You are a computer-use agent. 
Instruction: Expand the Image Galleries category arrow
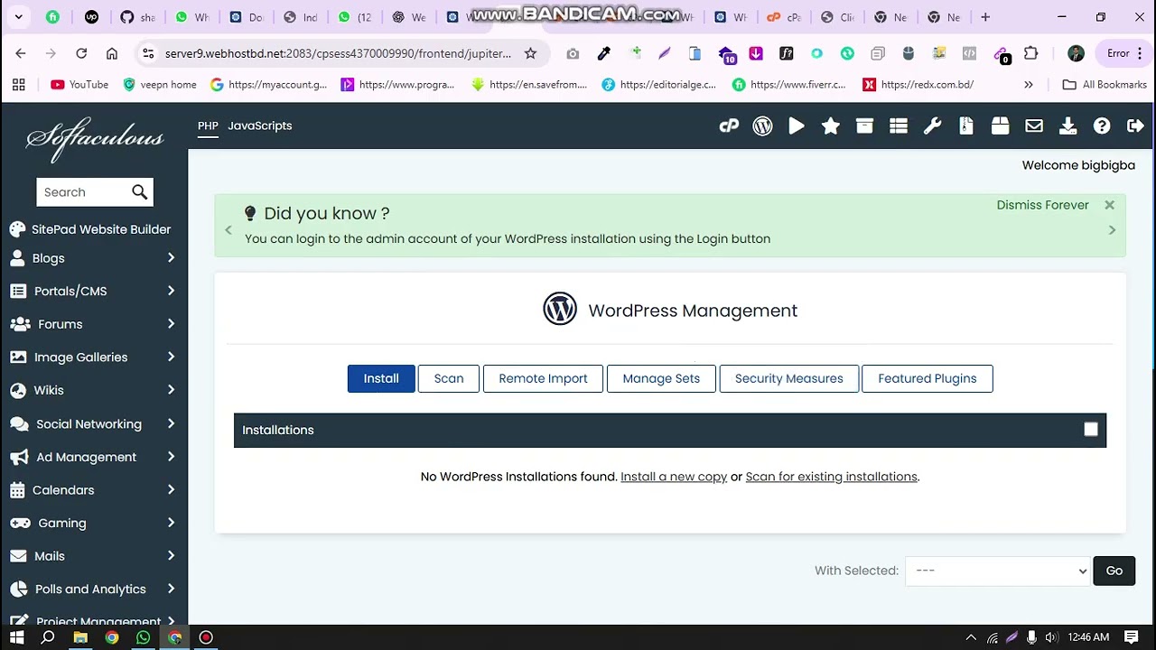[171, 357]
